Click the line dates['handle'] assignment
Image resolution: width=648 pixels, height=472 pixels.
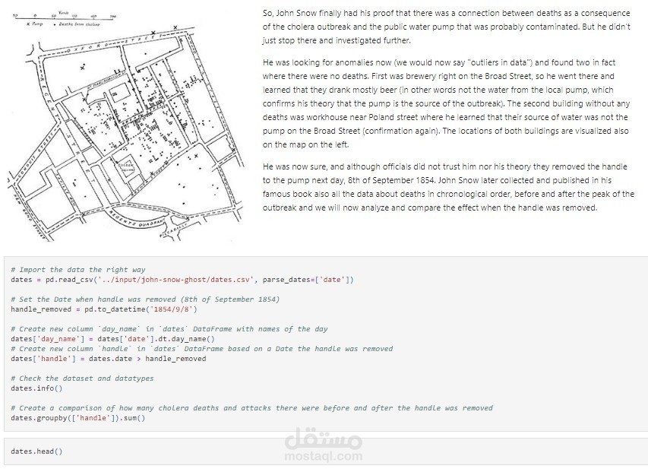[109, 359]
